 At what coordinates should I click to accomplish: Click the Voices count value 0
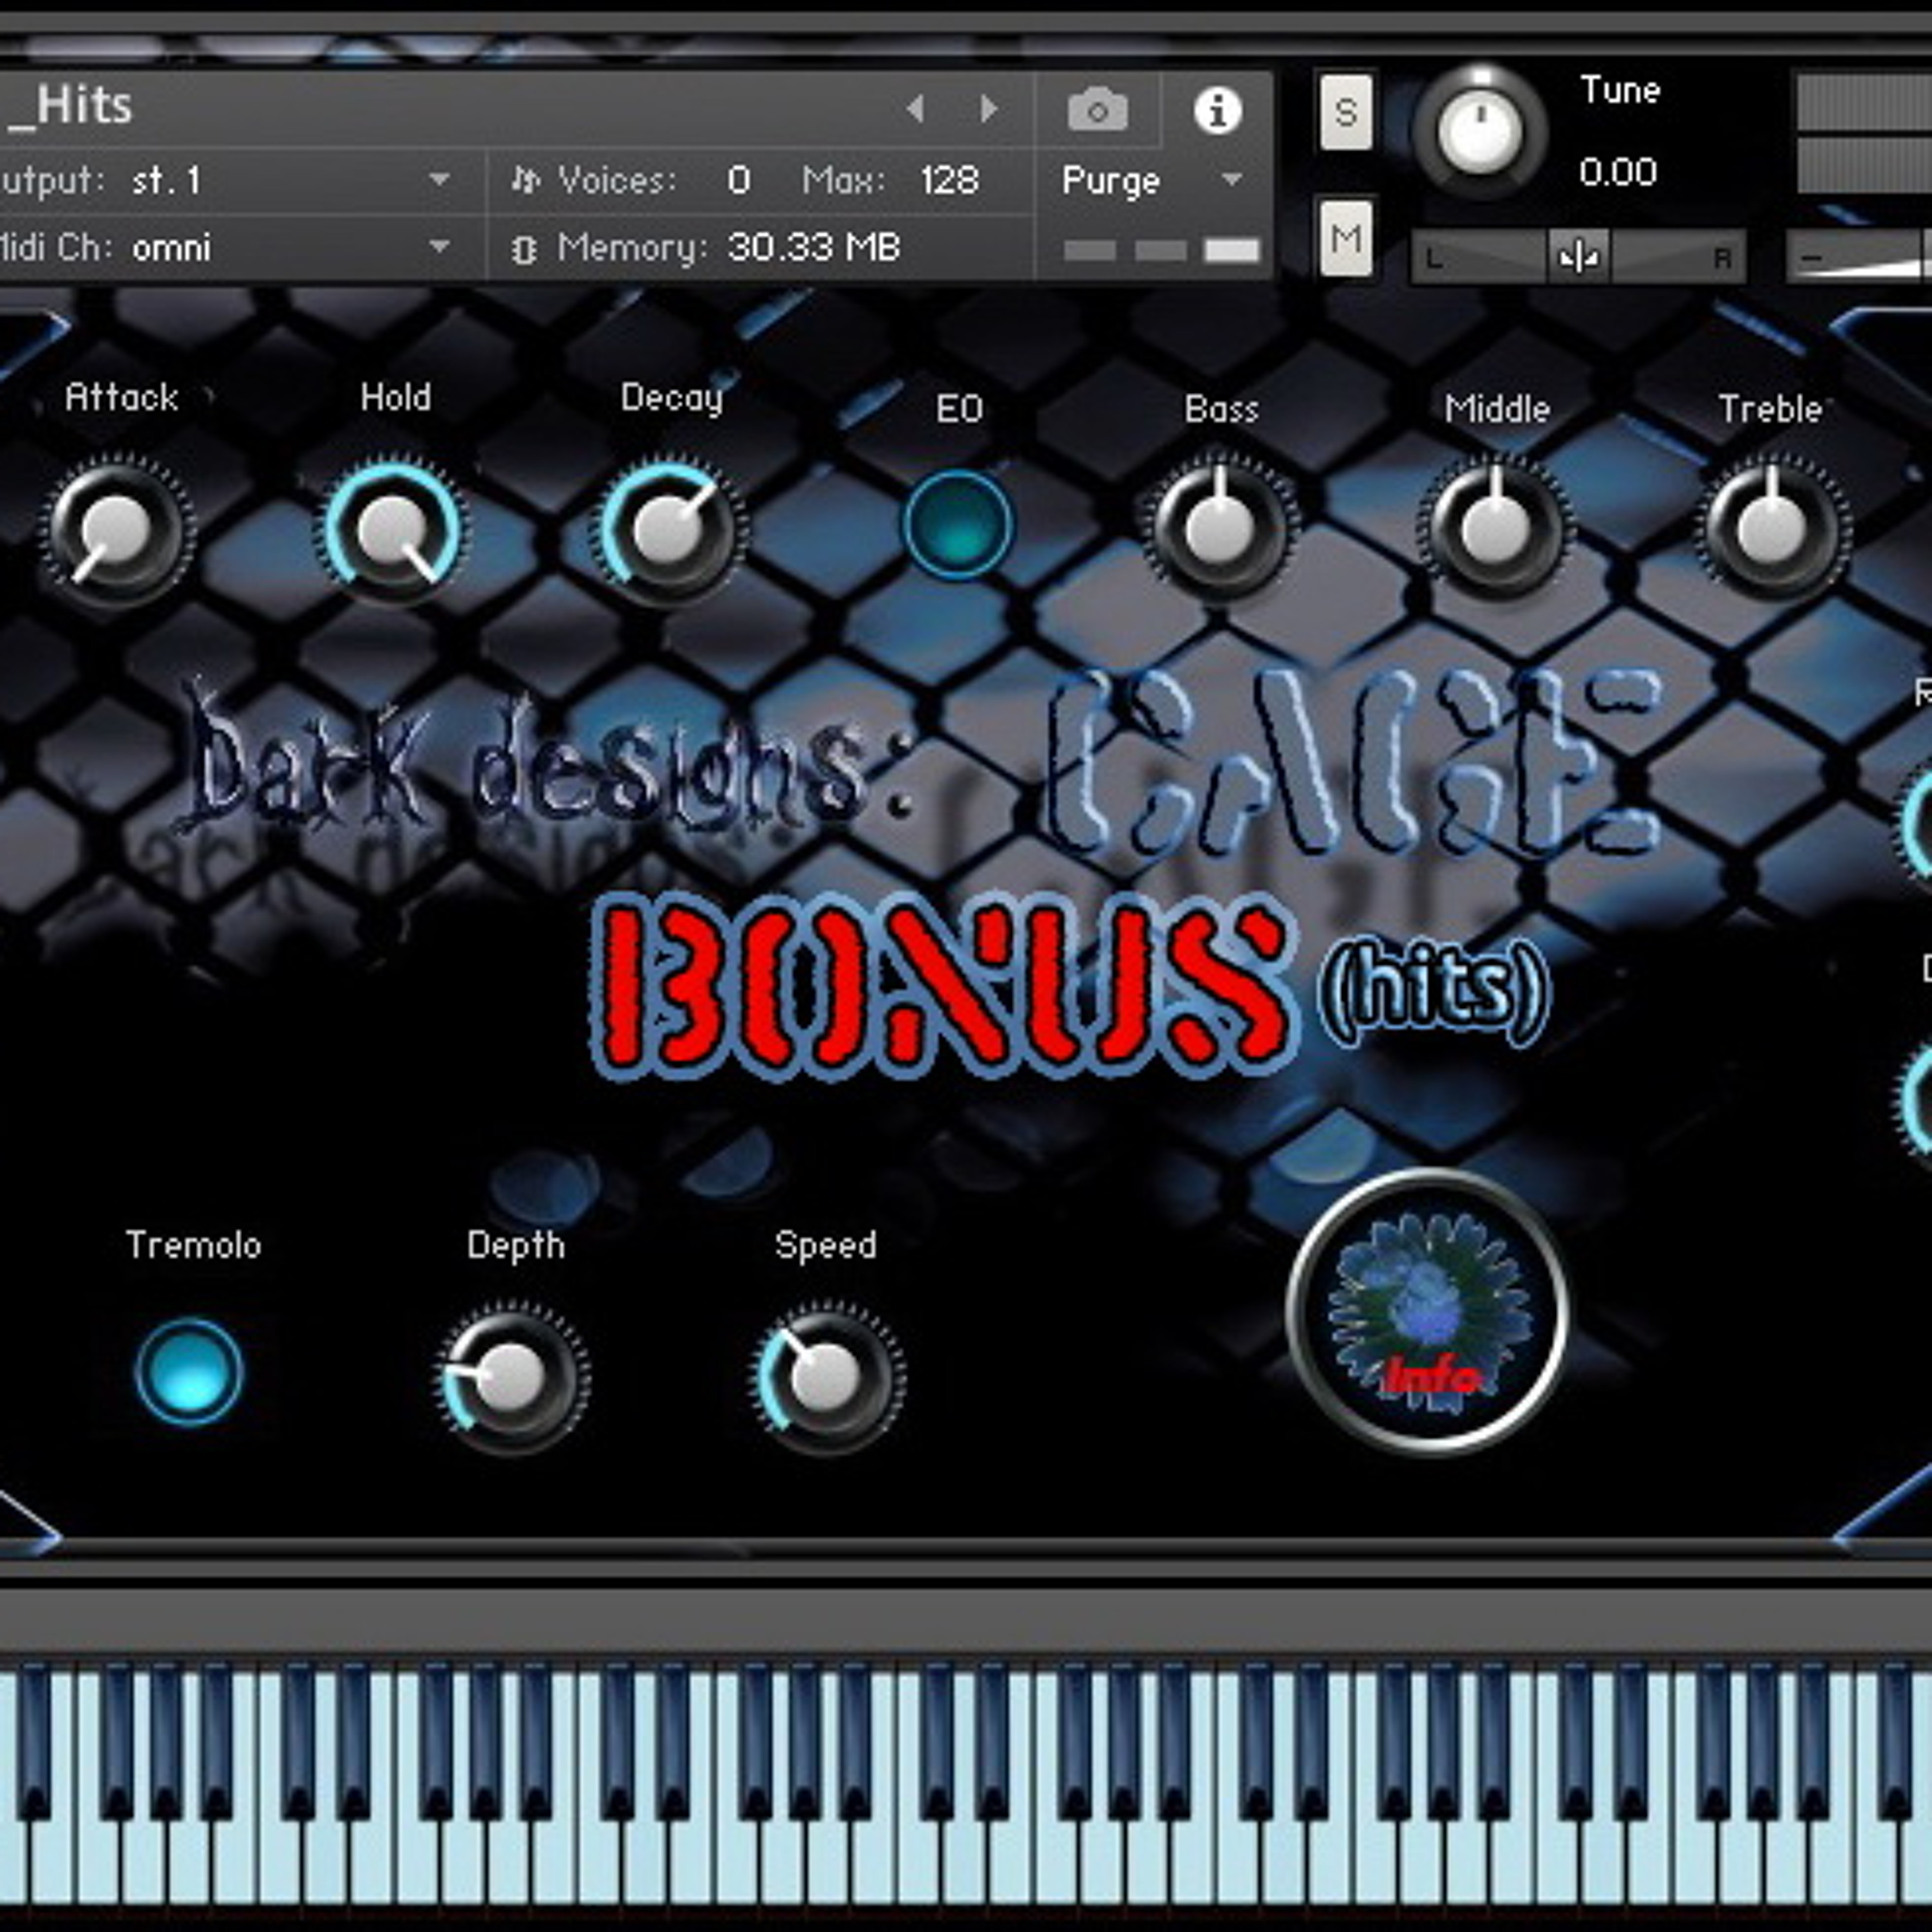point(739,181)
